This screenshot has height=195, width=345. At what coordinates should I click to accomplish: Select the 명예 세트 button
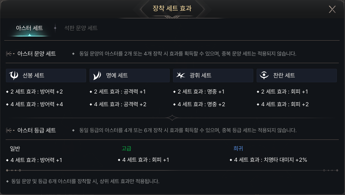click(130, 75)
